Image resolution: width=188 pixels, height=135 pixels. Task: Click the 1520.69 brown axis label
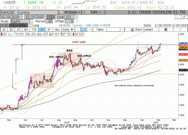[x=183, y=60]
